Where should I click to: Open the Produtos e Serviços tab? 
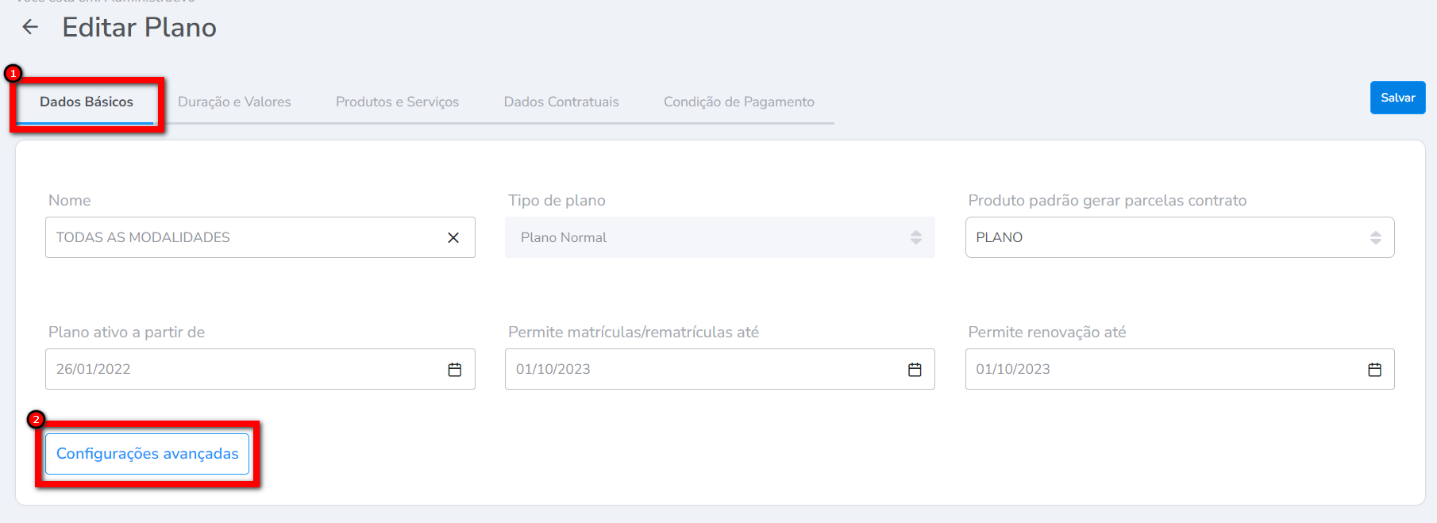(x=397, y=102)
